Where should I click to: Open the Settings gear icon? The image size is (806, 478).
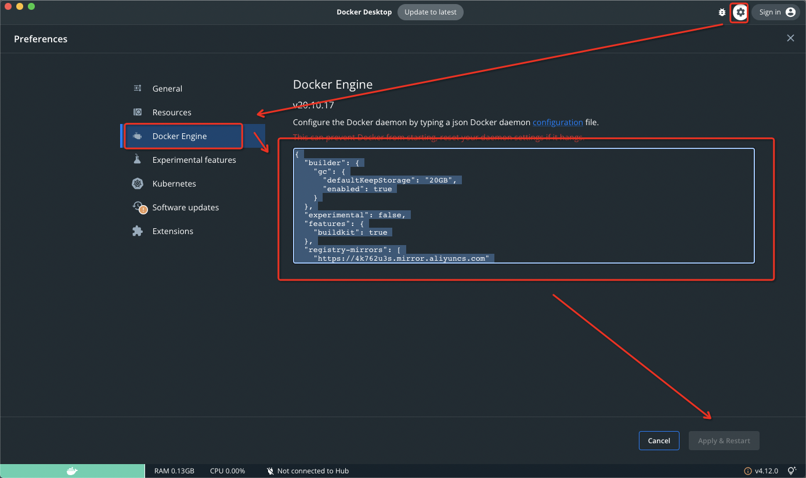point(740,12)
